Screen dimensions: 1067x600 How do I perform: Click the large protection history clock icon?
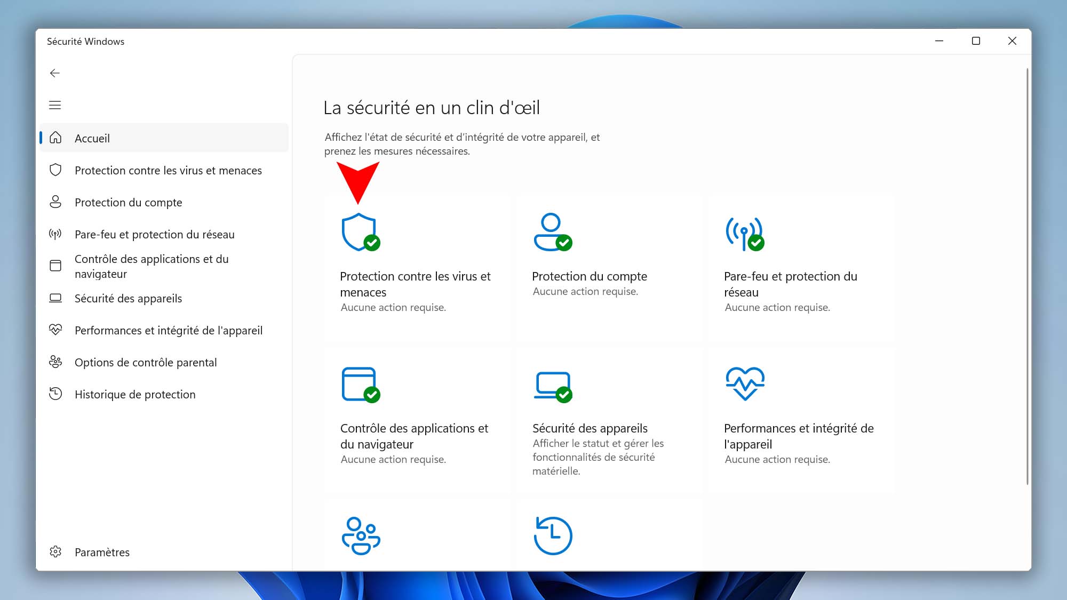click(553, 535)
